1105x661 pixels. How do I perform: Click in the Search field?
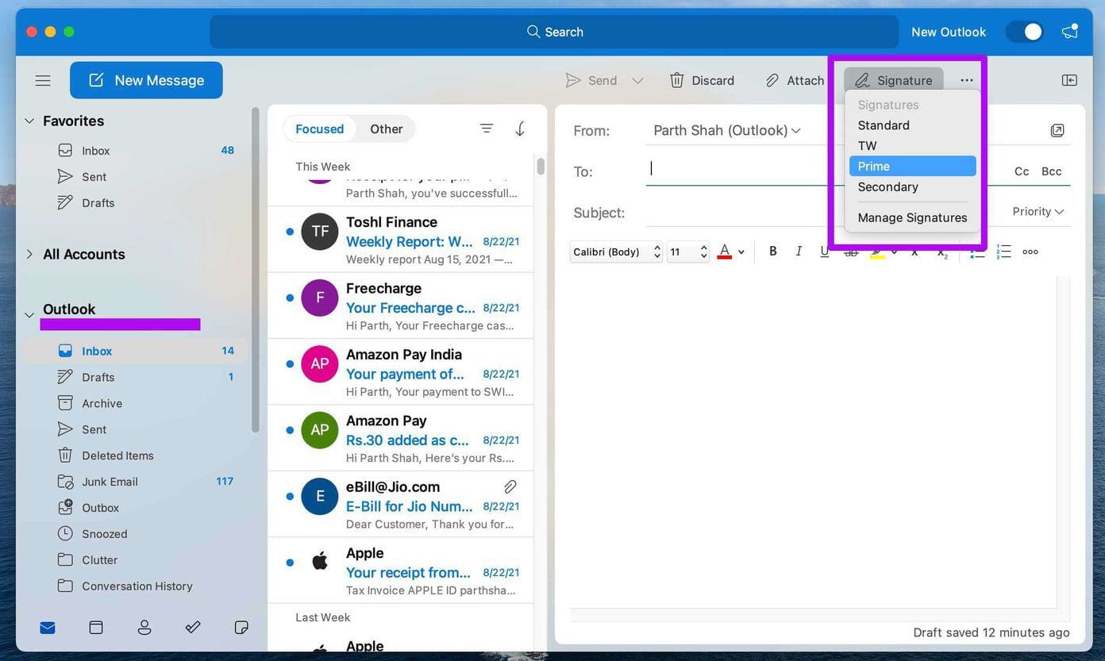pyautogui.click(x=554, y=32)
